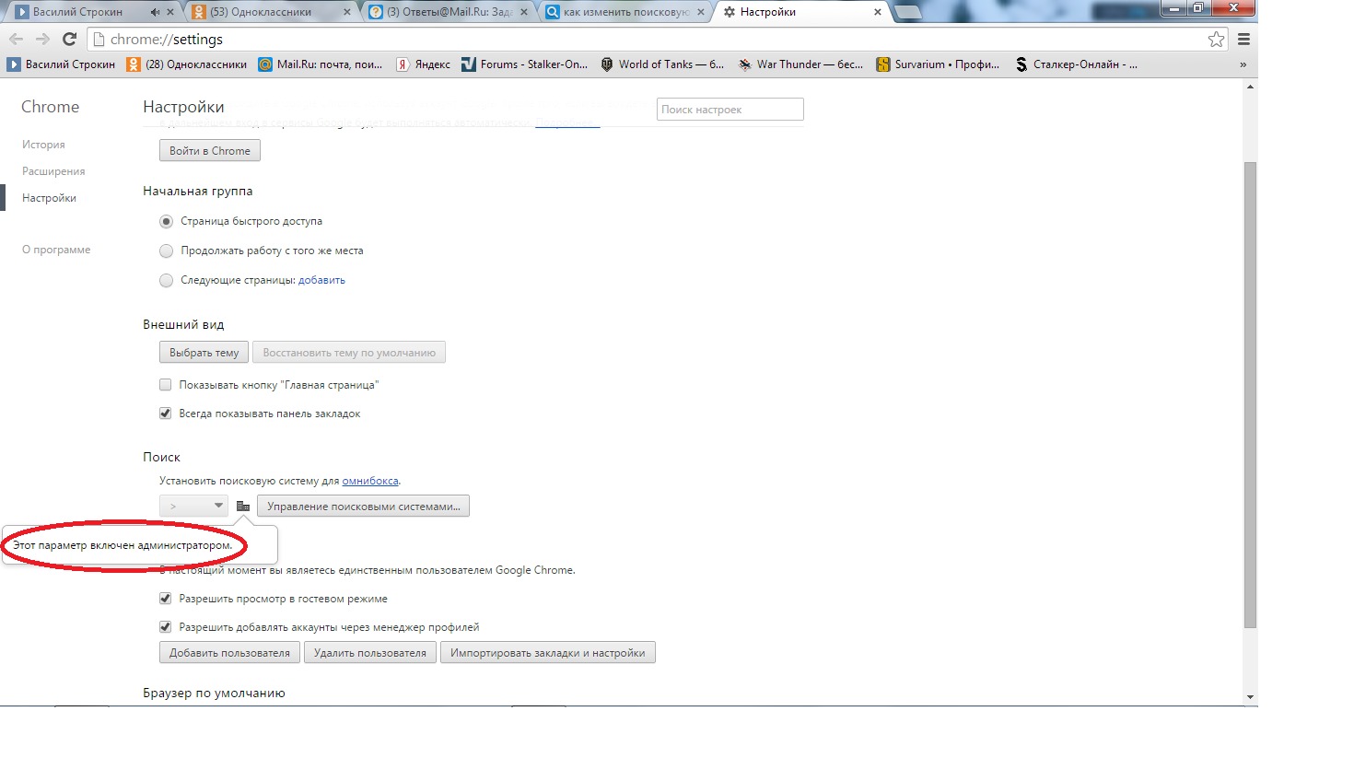1354x781 pixels.
Task: Toggle Разрешить добавлять аккаунты через менеджер профилей
Action: 166,627
